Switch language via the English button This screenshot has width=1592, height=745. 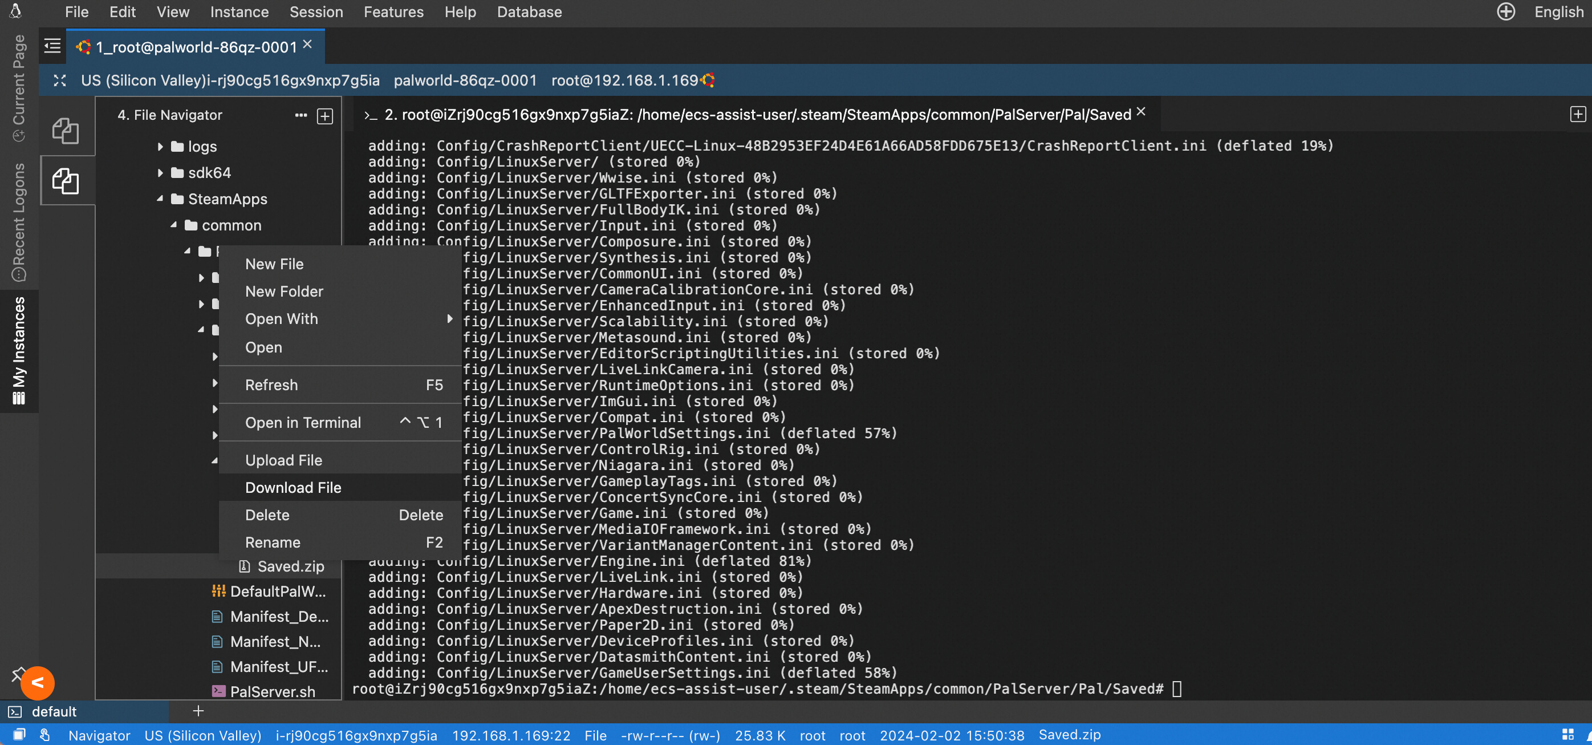point(1558,12)
